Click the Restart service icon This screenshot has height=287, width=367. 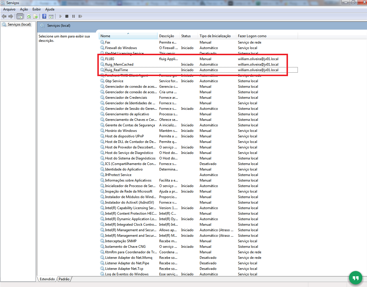click(80, 16)
